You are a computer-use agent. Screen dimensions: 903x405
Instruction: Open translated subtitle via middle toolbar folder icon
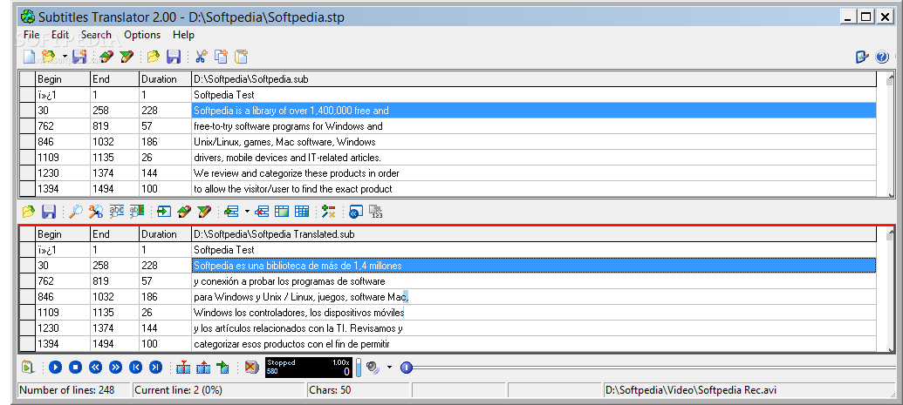(29, 212)
